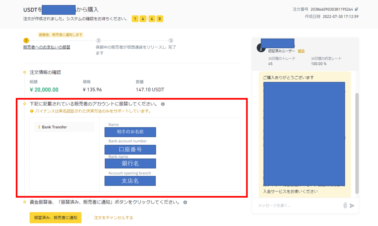378x226 pixels.
Task: Select the Bank Transfer payment tab
Action: click(64, 127)
